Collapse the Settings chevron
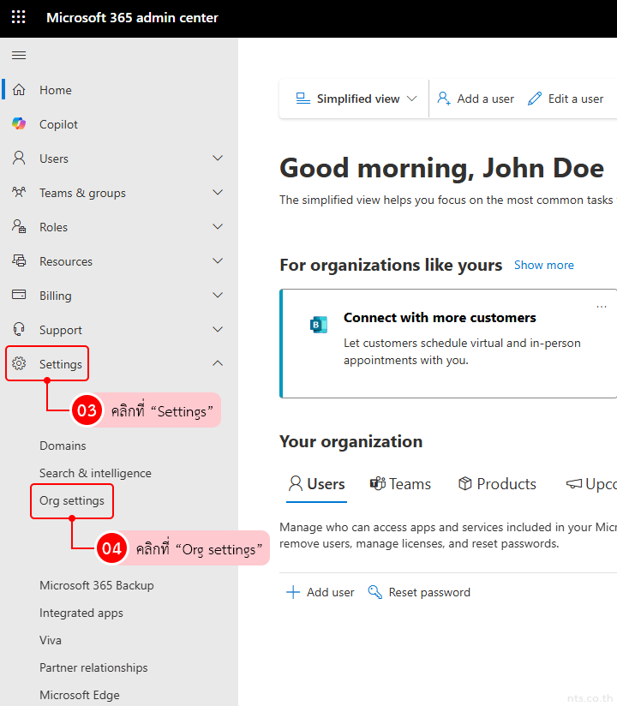Screen dimensions: 617x706 (x=218, y=363)
